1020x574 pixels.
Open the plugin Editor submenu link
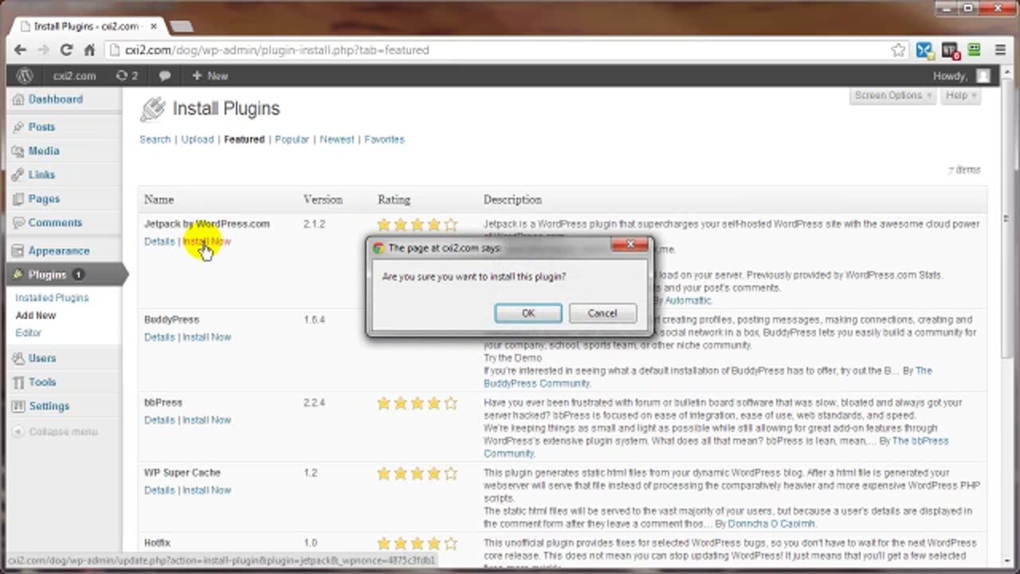(x=28, y=332)
